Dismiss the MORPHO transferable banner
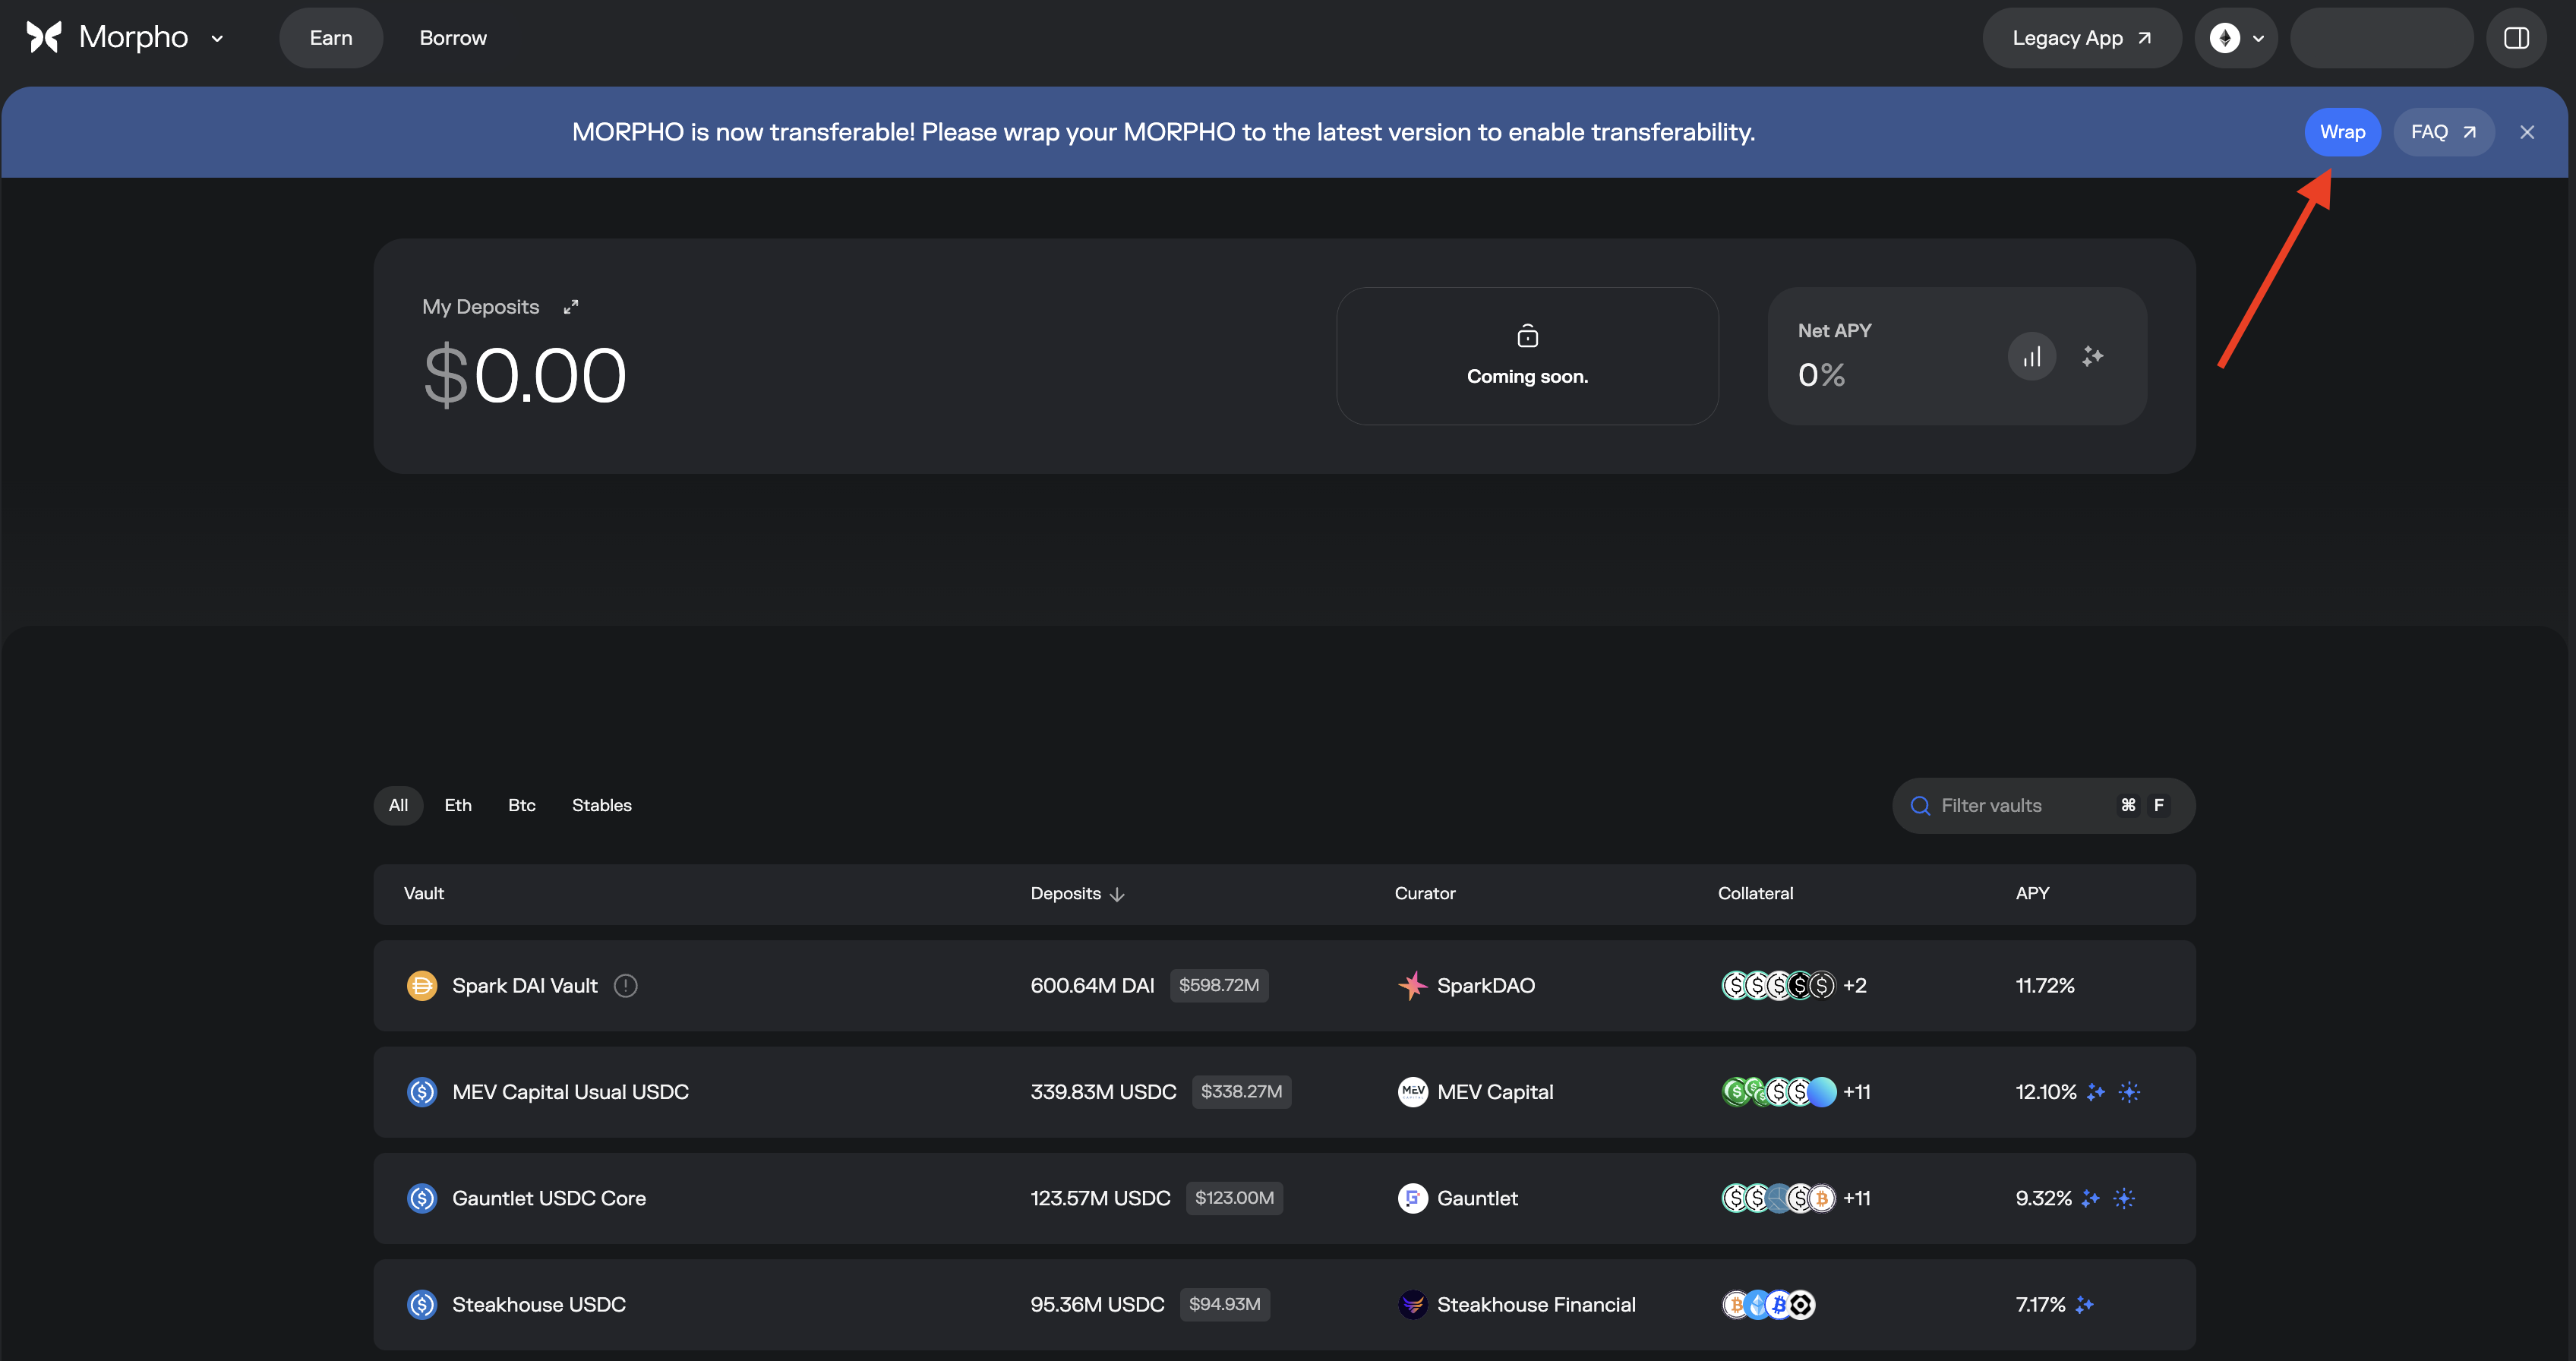The image size is (2576, 1361). (x=2527, y=132)
